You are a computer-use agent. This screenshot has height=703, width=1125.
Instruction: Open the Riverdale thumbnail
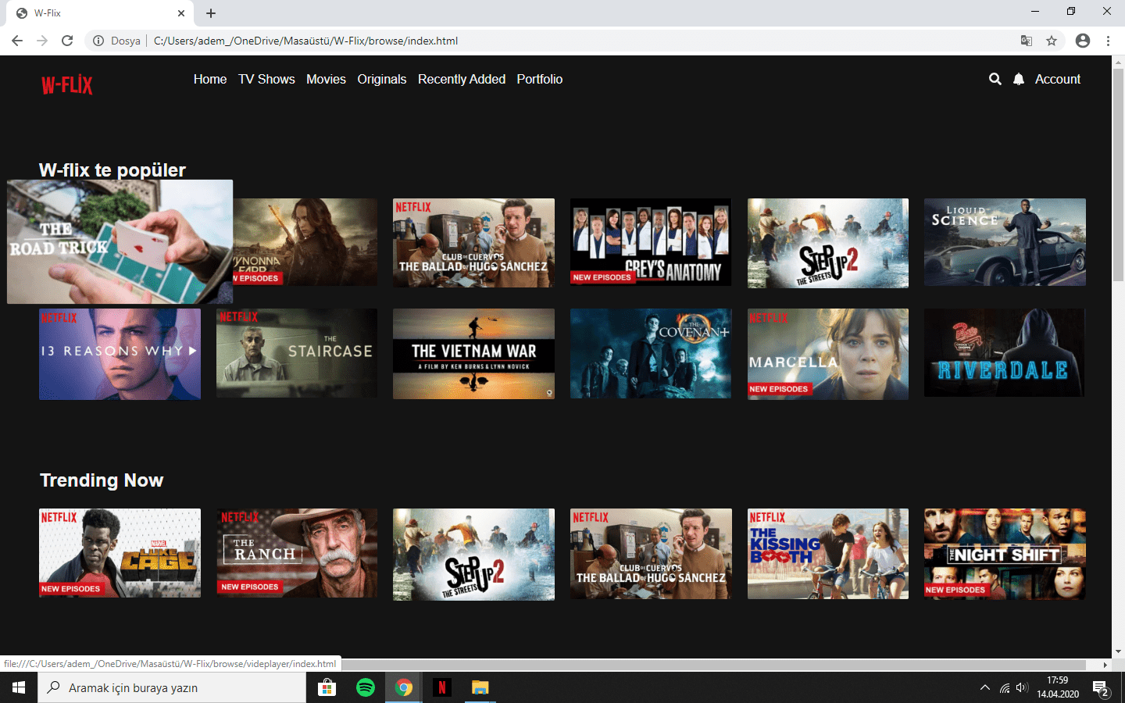(x=1005, y=352)
